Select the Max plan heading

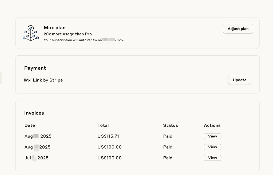click(x=55, y=28)
